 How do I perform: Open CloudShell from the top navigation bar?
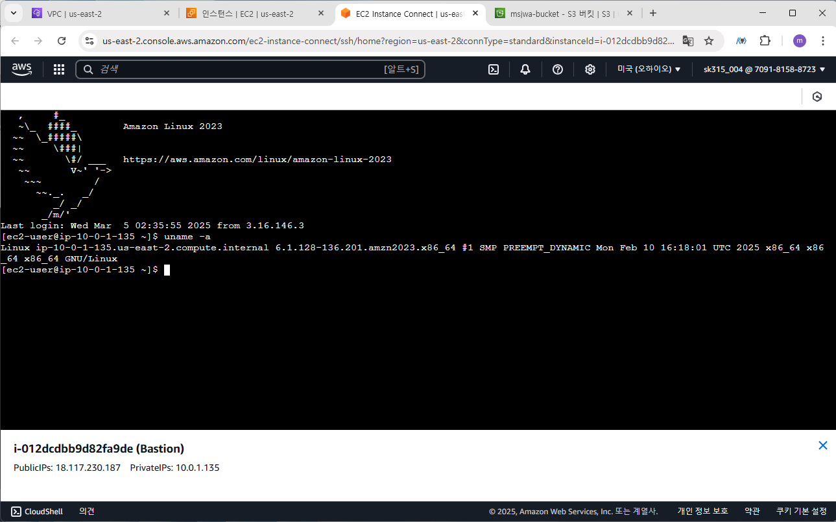494,69
